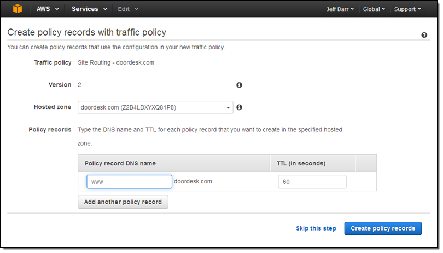Click the Site Routing traffic policy name
Viewport: 443px width, 253px height.
(116, 62)
